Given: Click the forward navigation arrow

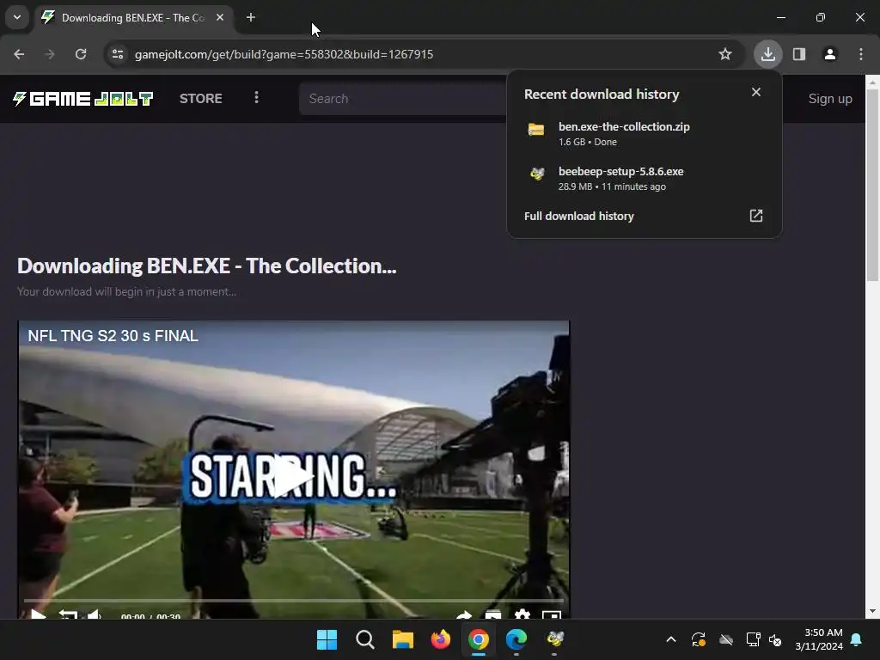Looking at the screenshot, I should (x=50, y=54).
